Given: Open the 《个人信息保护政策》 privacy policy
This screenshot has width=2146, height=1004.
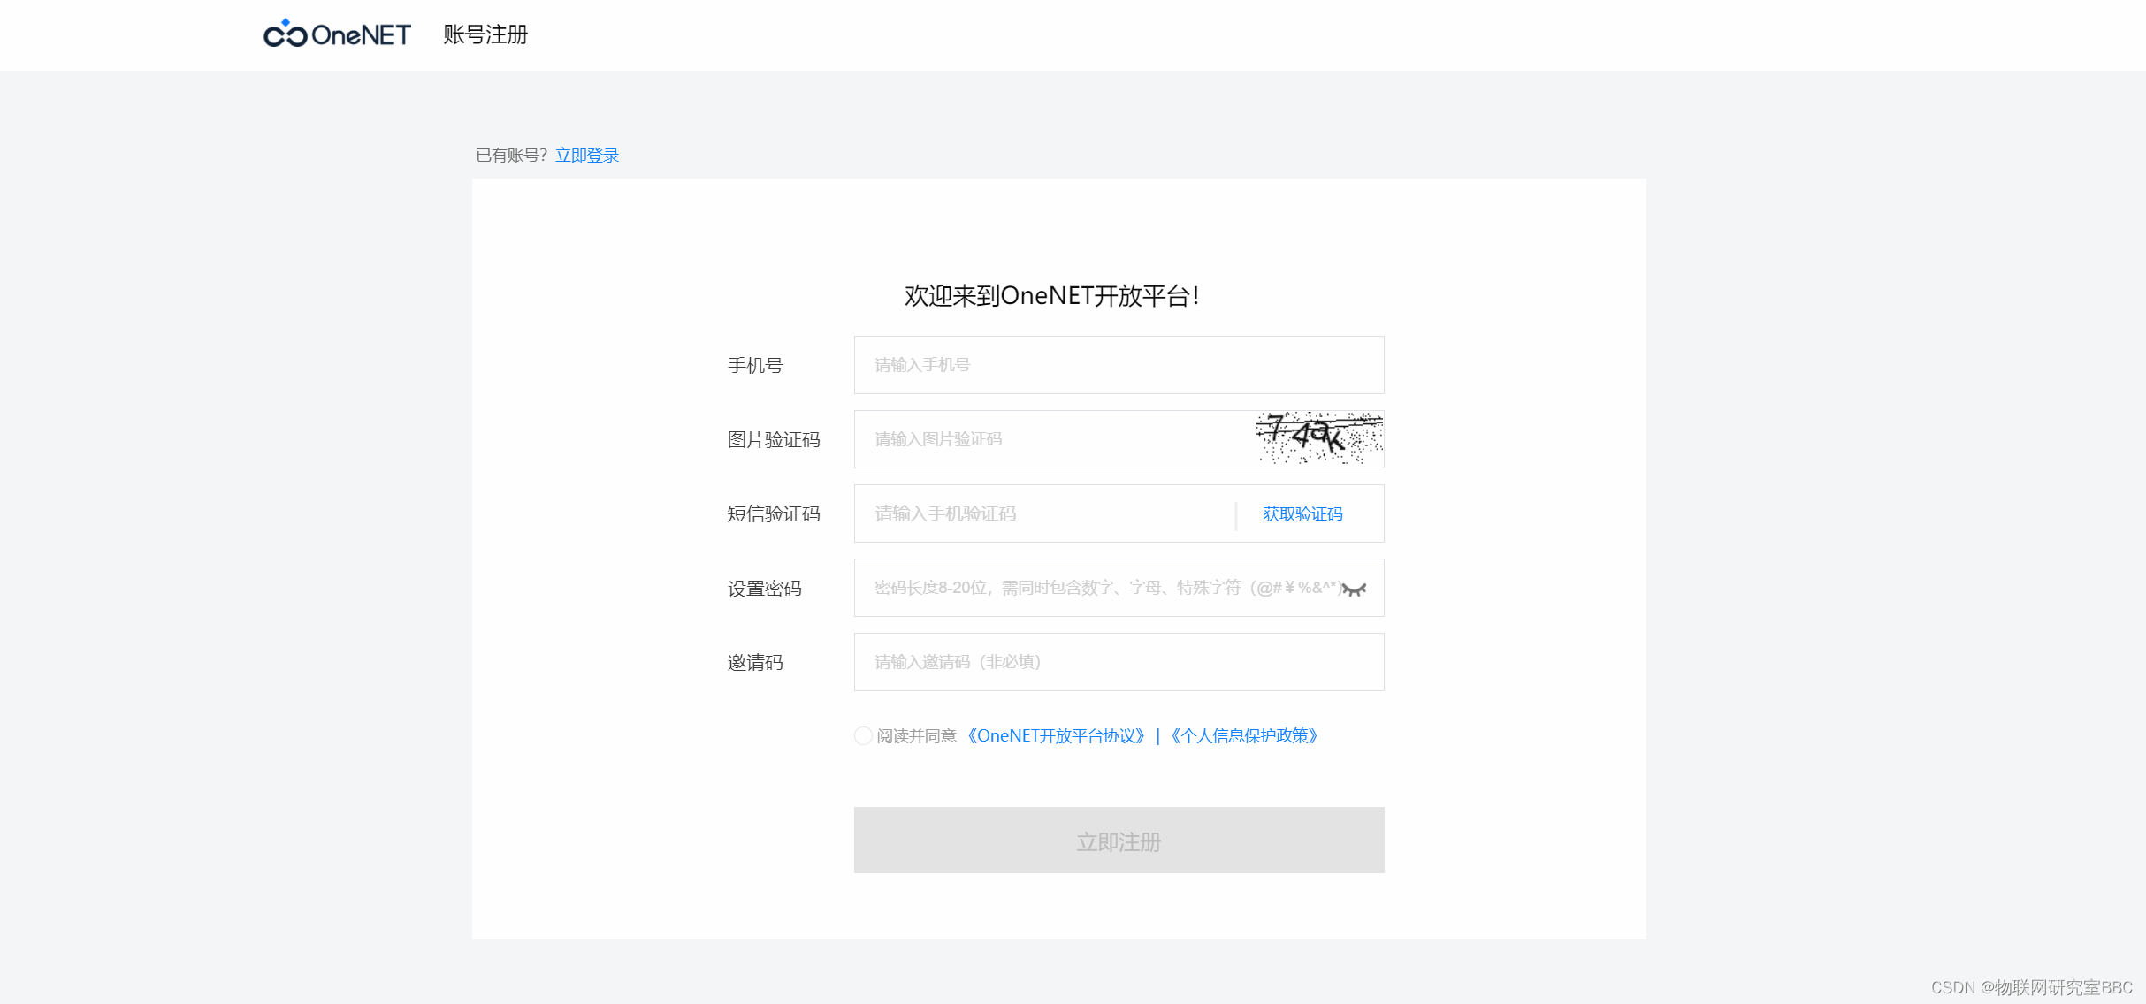Looking at the screenshot, I should 1244,735.
